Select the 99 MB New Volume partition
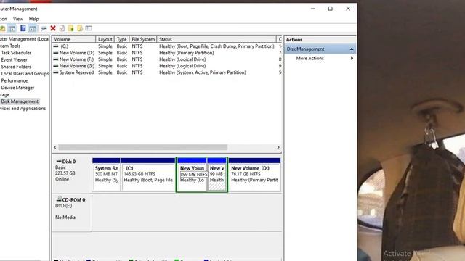465x261 pixels. click(217, 175)
